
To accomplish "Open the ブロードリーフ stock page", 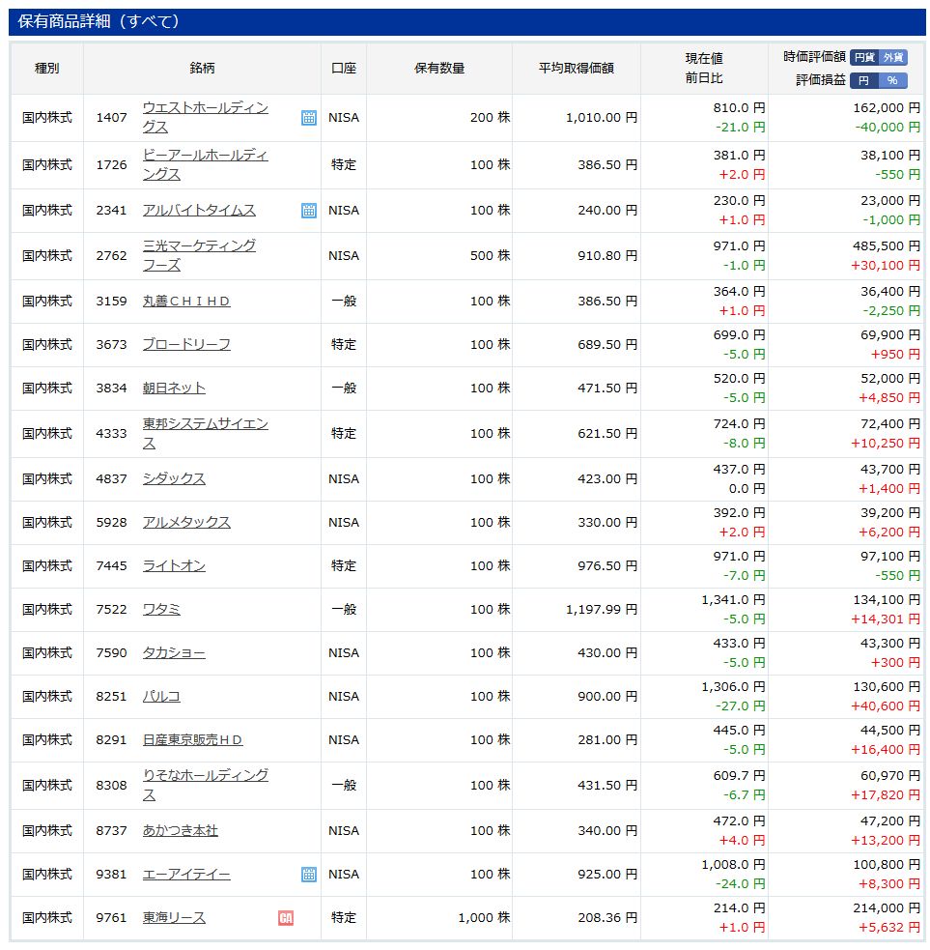I will [x=186, y=345].
